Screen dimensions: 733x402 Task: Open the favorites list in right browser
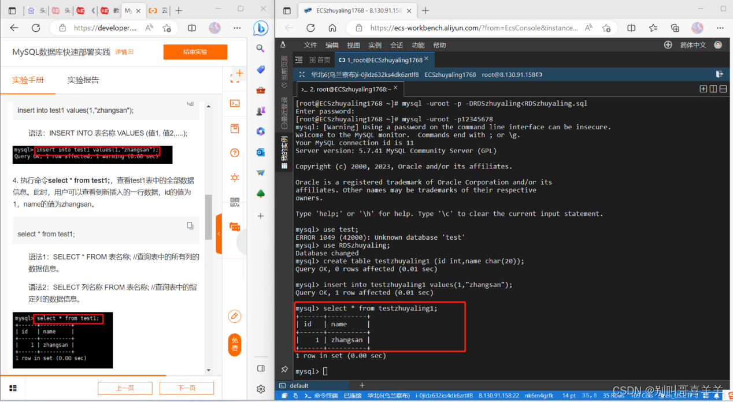pos(653,28)
